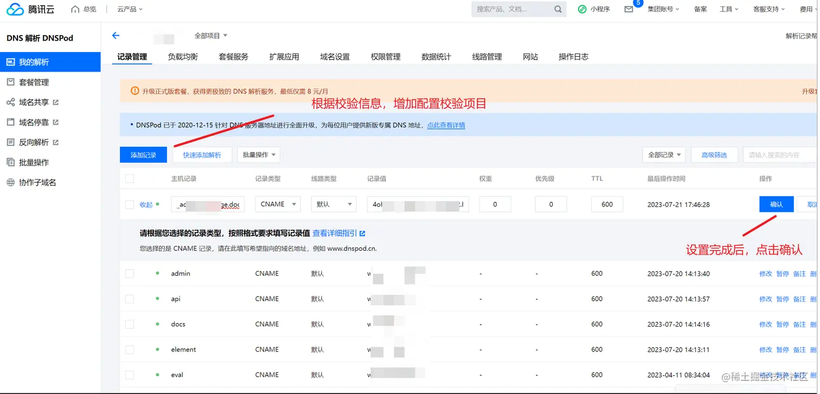Click the blue back arrow above 记录管理
The height and width of the screenshot is (394, 820).
coord(115,35)
